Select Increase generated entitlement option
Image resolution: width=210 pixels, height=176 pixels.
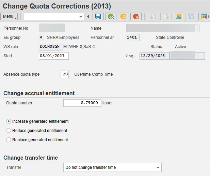click(x=9, y=121)
